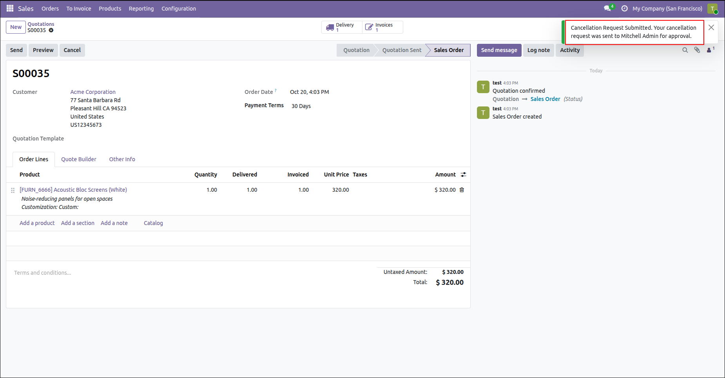Click the Cancel order button
Viewport: 725px width, 378px height.
[x=72, y=50]
